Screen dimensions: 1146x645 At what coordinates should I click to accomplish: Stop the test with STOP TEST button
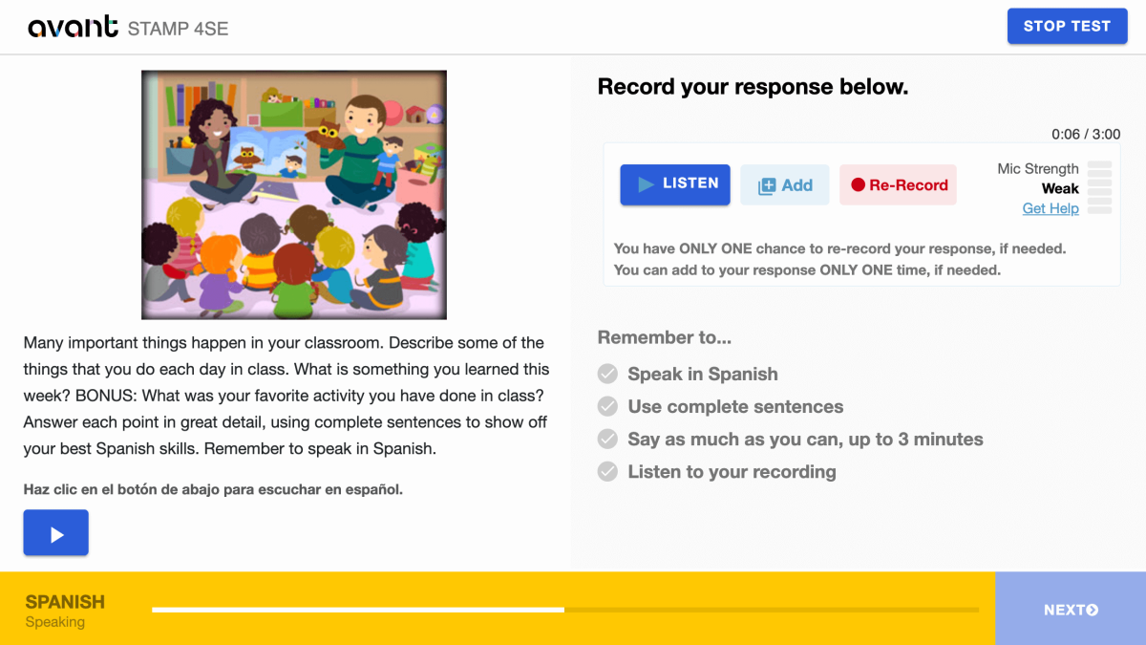tap(1067, 27)
